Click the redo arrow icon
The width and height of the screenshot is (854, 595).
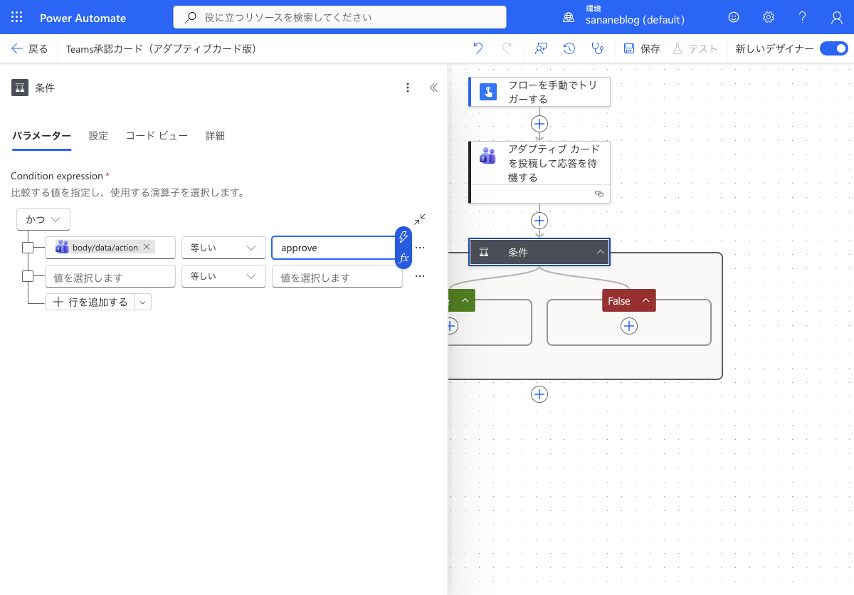tap(507, 48)
